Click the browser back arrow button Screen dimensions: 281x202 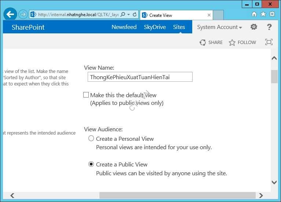pyautogui.click(x=10, y=15)
